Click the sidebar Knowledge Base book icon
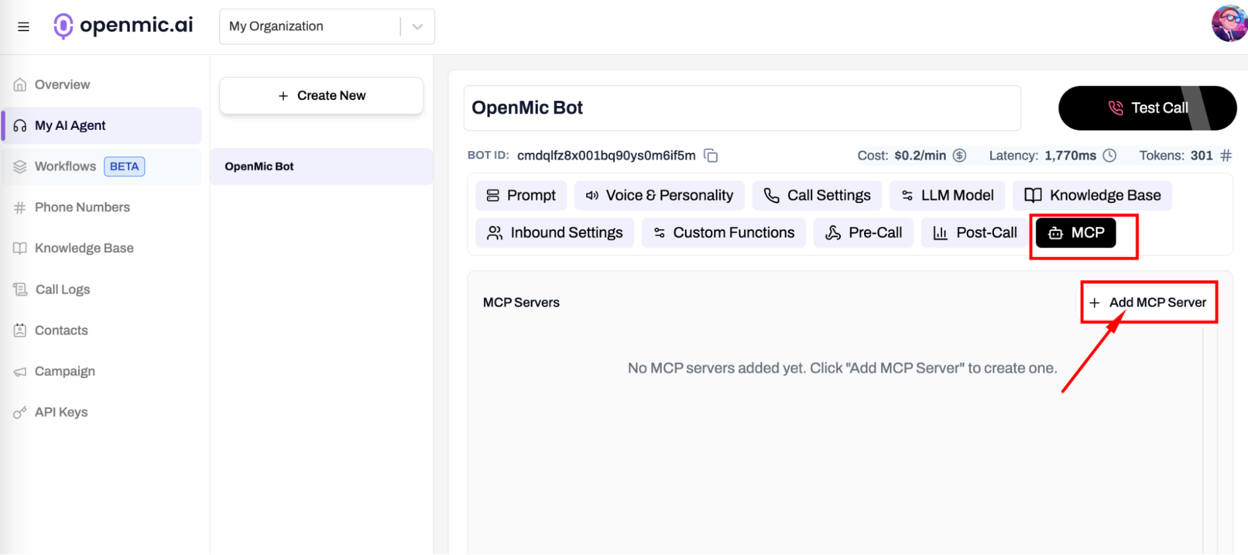1248x555 pixels. click(20, 248)
